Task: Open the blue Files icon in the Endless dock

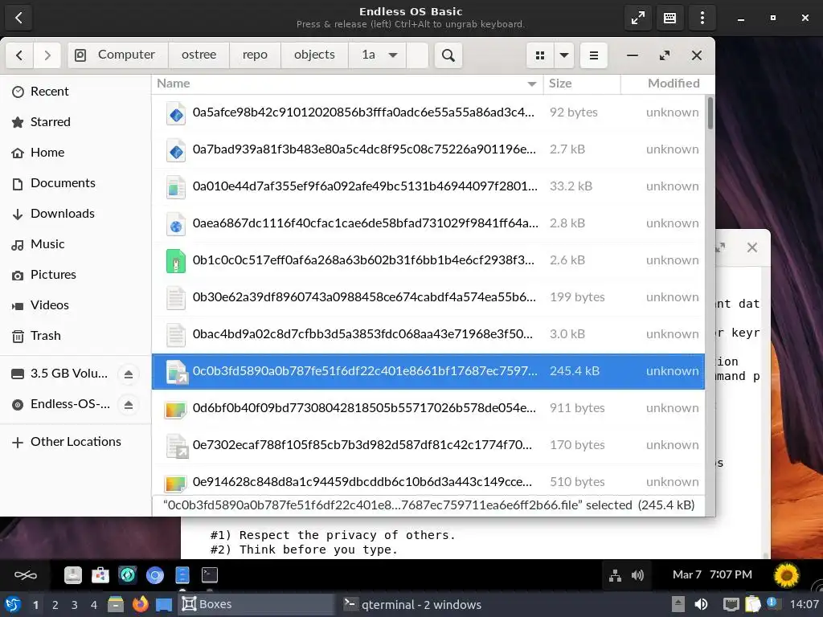Action: (x=182, y=575)
